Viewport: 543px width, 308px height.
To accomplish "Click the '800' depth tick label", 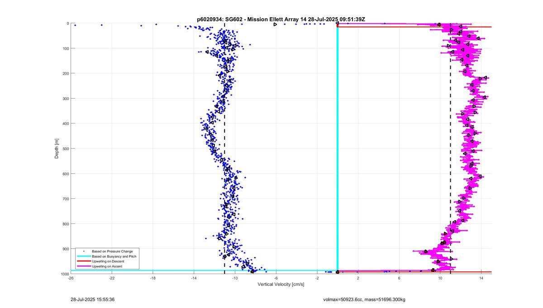I will tap(65, 224).
